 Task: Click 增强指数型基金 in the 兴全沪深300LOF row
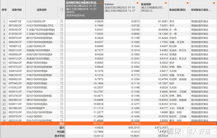coord(200,21)
